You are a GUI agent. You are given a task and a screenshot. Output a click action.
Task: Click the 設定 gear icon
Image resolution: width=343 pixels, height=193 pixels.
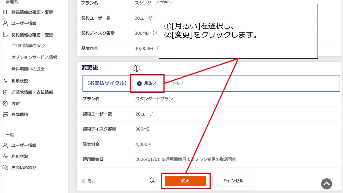click(5, 103)
